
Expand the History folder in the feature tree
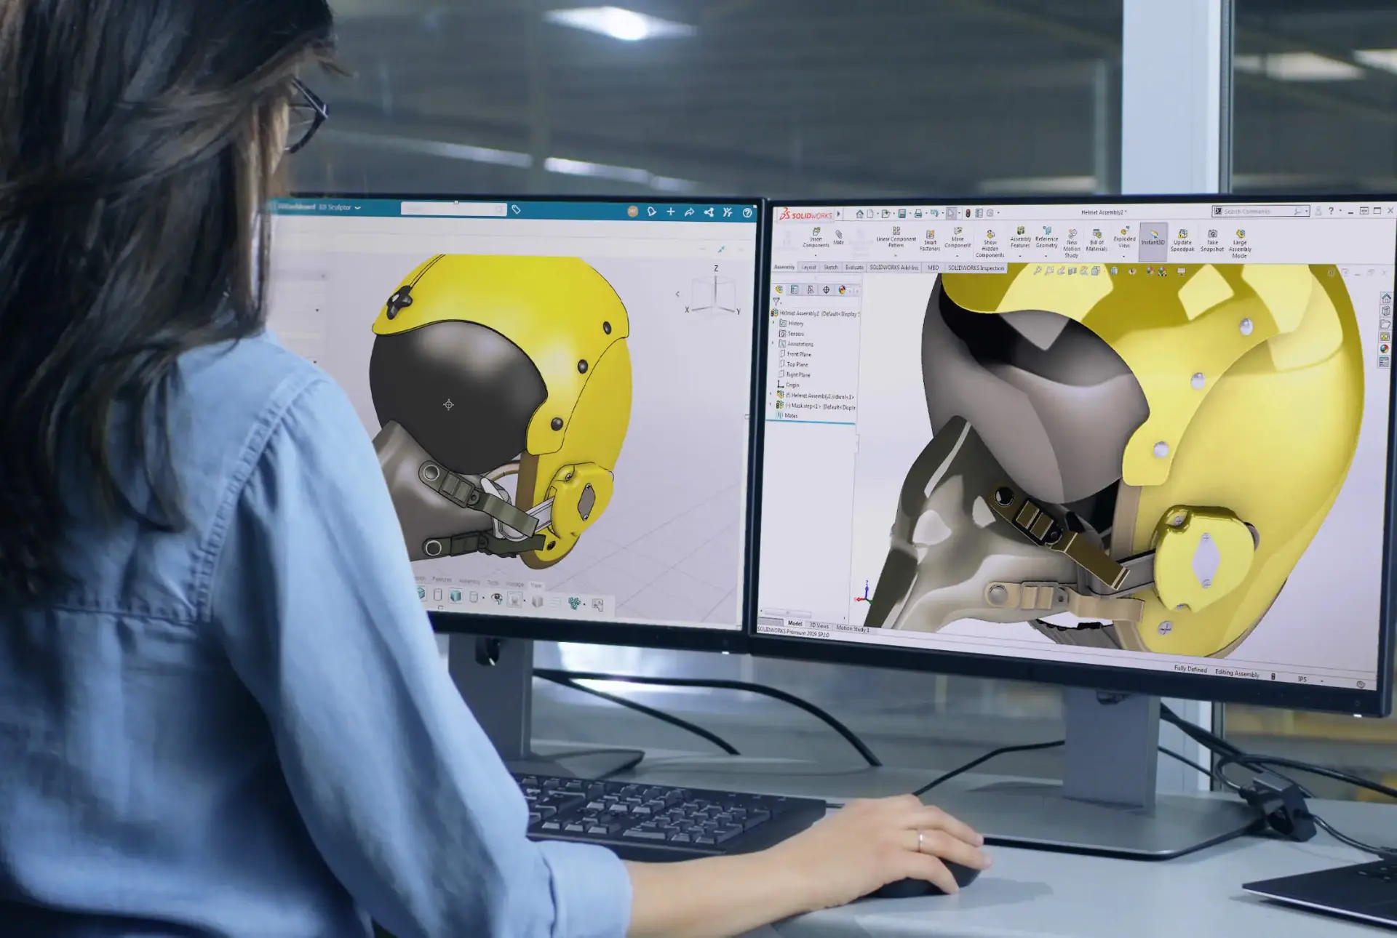click(x=773, y=323)
